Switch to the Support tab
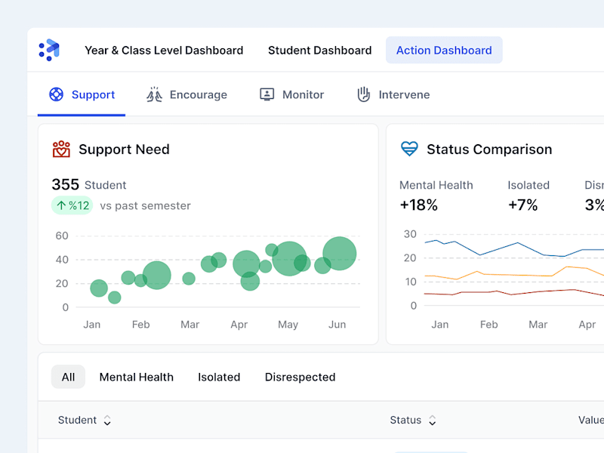The height and width of the screenshot is (453, 604). pyautogui.click(x=82, y=95)
